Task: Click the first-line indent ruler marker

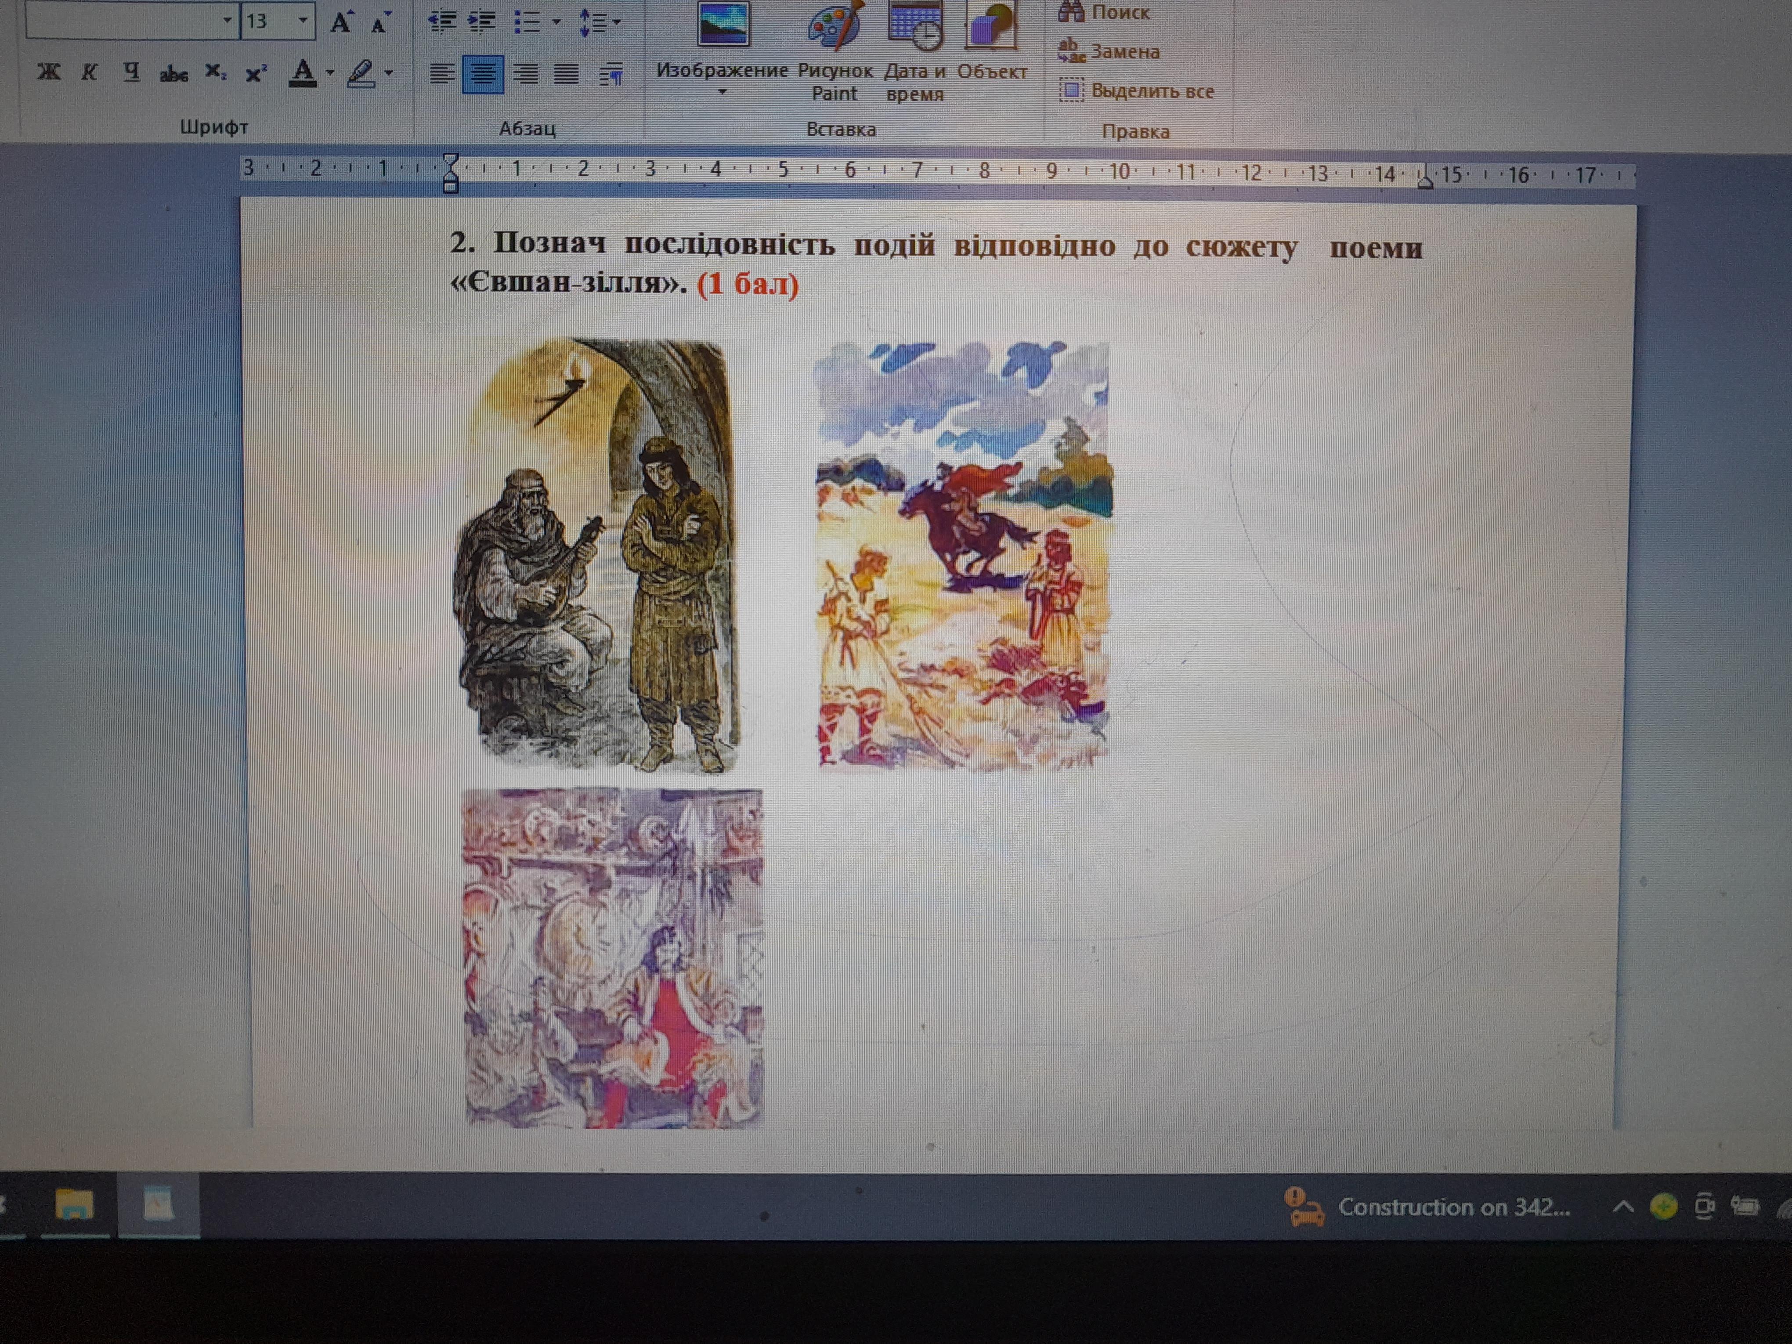Action: tap(451, 163)
